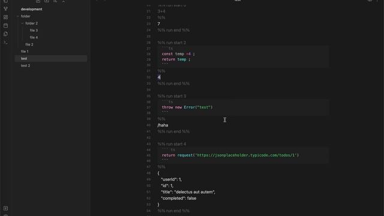Screen dimensions: 384x216
Task: Click the '"completed": false' JSON line
Action: (179, 199)
